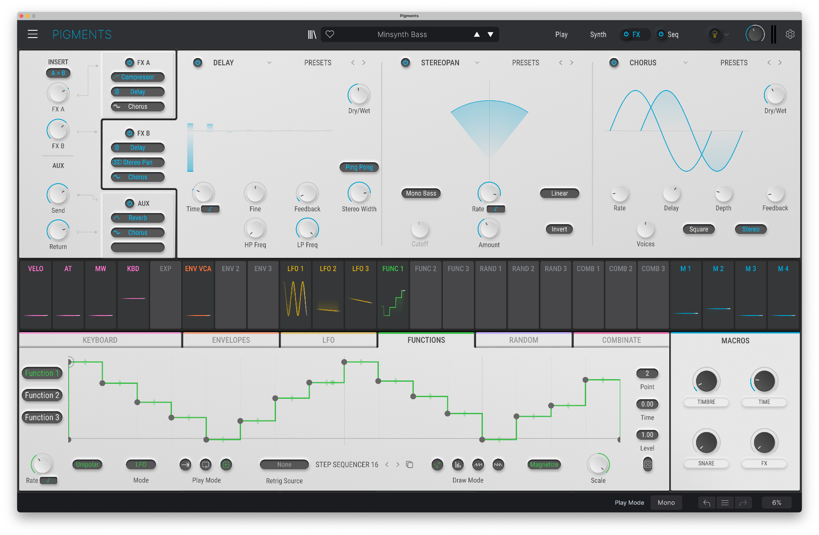Viewport: 819px width, 535px height.
Task: Expand the DELAY effect type dropdown
Action: tap(269, 63)
